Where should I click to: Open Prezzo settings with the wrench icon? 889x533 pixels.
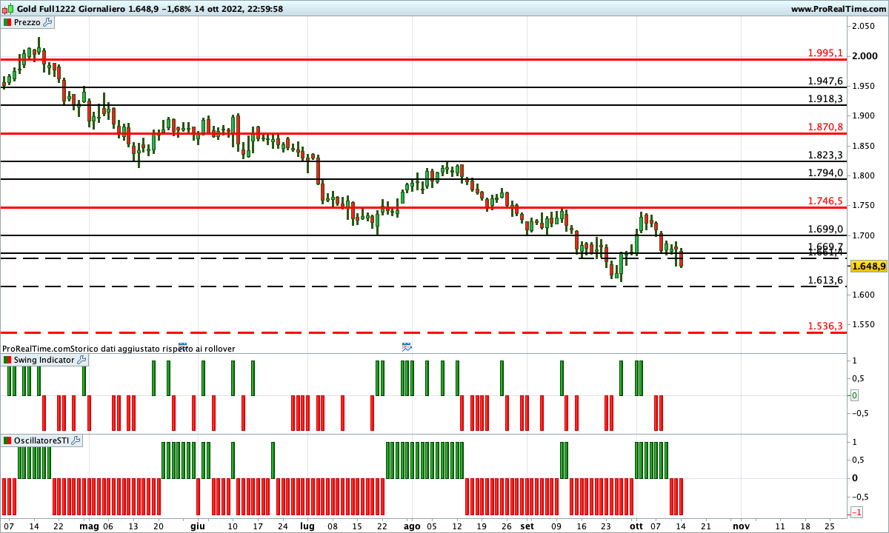pos(48,22)
